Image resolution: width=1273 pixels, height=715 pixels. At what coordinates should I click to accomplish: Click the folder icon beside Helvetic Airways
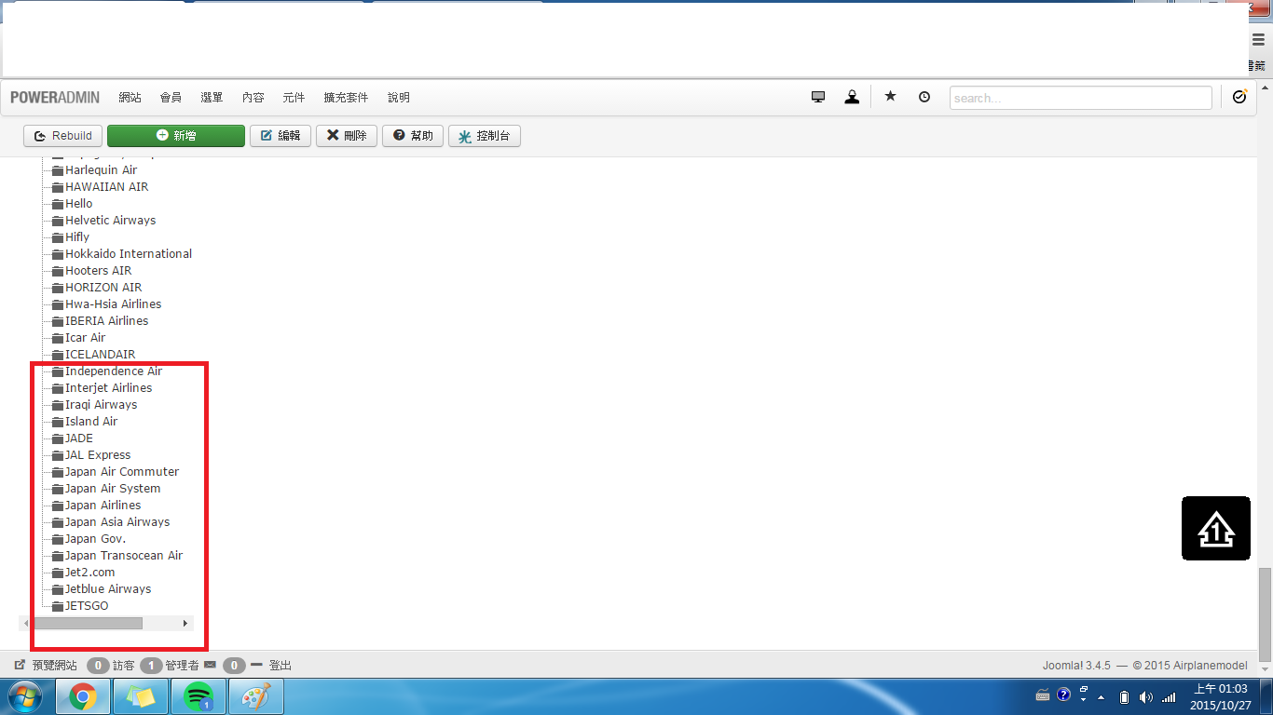tap(58, 221)
